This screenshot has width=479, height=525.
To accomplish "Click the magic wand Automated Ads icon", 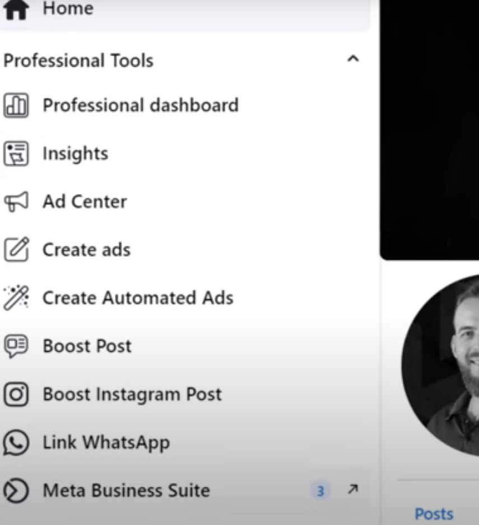I will pyautogui.click(x=16, y=298).
